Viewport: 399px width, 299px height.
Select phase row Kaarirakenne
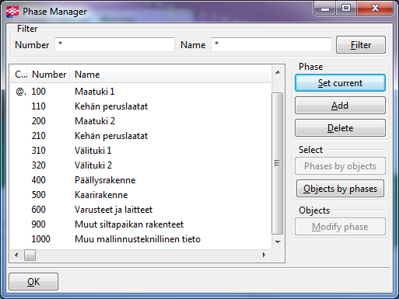[141, 195]
